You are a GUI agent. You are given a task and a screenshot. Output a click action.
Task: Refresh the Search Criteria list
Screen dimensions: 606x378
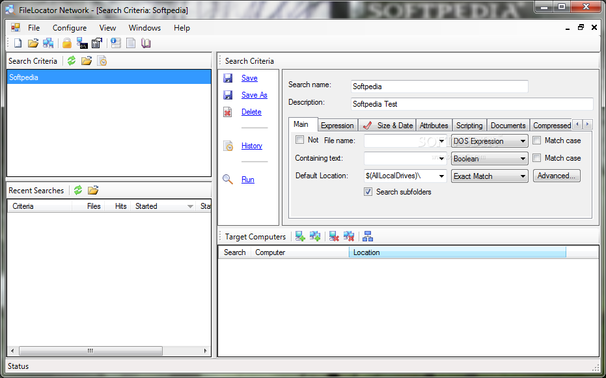tap(72, 61)
